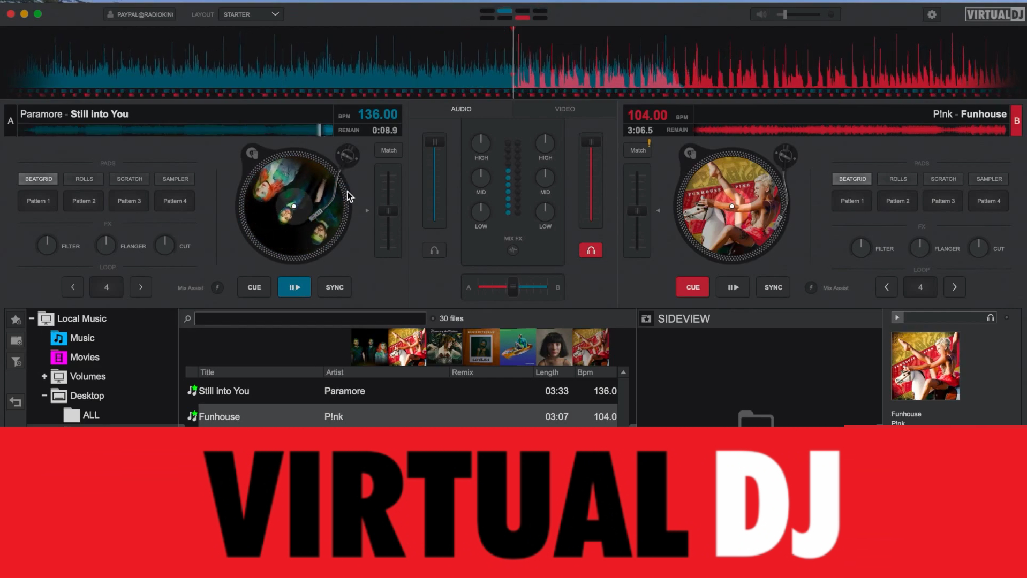Click deck B turntable top-right knob icon
Screen dimensions: 1027x578
click(x=786, y=156)
